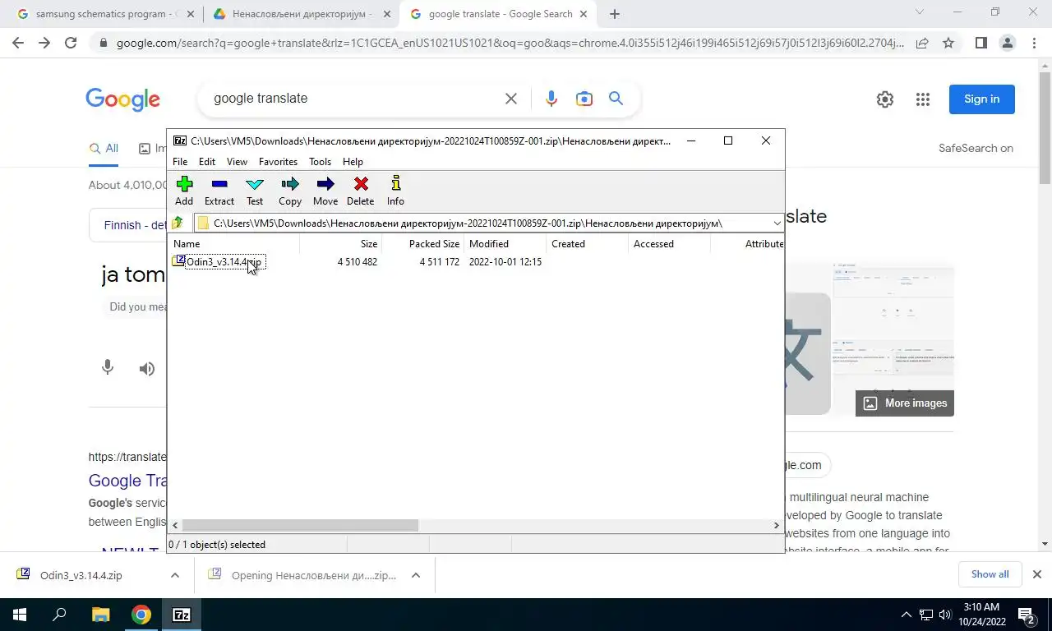Open the Edit menu in 7-Zip
Image resolution: width=1052 pixels, height=631 pixels.
click(207, 162)
